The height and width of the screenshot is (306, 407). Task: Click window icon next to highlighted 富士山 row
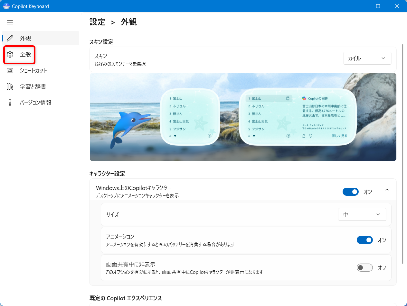point(288,98)
